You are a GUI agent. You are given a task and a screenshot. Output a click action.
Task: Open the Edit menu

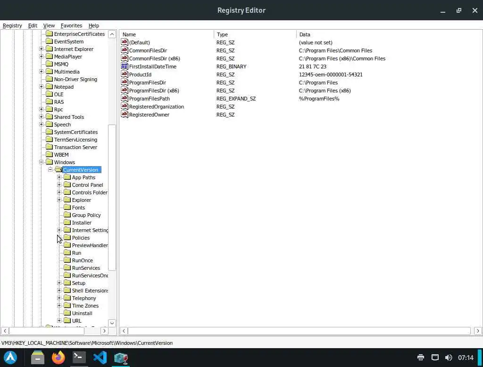[33, 25]
